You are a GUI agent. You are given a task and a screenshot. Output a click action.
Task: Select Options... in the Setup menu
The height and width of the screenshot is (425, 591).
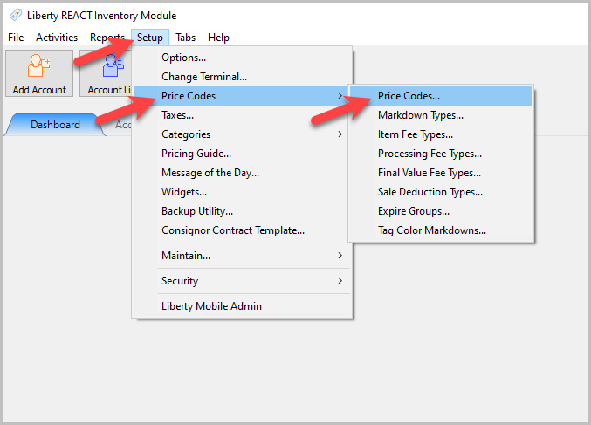[x=242, y=58]
